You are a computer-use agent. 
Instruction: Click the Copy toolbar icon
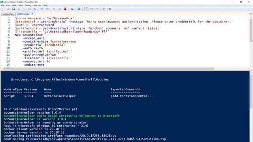click(24, 9)
